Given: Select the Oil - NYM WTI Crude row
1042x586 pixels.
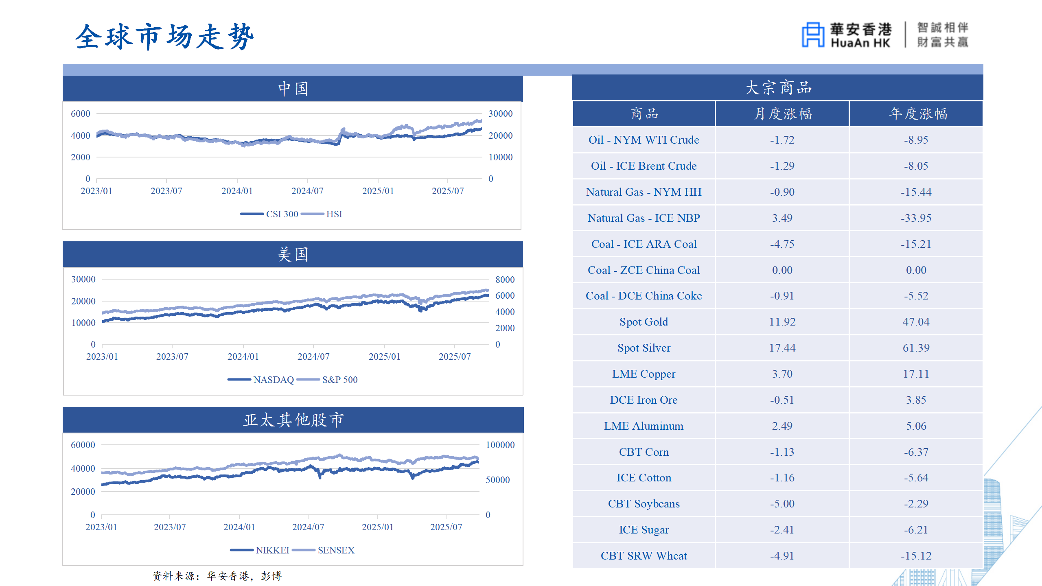Looking at the screenshot, I should 644,140.
